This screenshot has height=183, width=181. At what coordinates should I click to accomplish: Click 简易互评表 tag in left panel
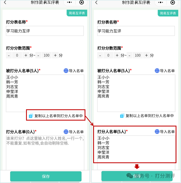tap(77, 13)
